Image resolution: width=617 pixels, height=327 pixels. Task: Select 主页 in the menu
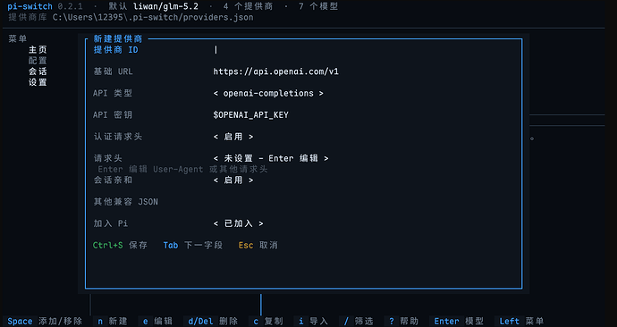click(x=38, y=49)
